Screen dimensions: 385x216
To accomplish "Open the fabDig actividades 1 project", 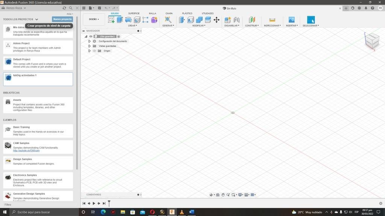I will [x=38, y=79].
